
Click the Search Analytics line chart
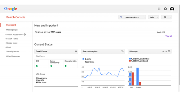[x=103, y=76]
